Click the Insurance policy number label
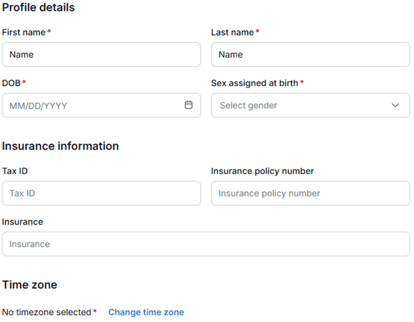This screenshot has width=414, height=322. (263, 171)
